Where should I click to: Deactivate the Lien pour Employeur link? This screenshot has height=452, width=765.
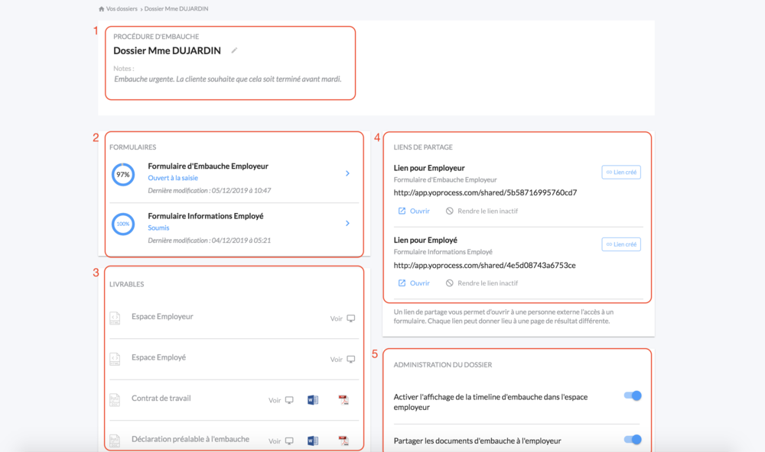482,211
